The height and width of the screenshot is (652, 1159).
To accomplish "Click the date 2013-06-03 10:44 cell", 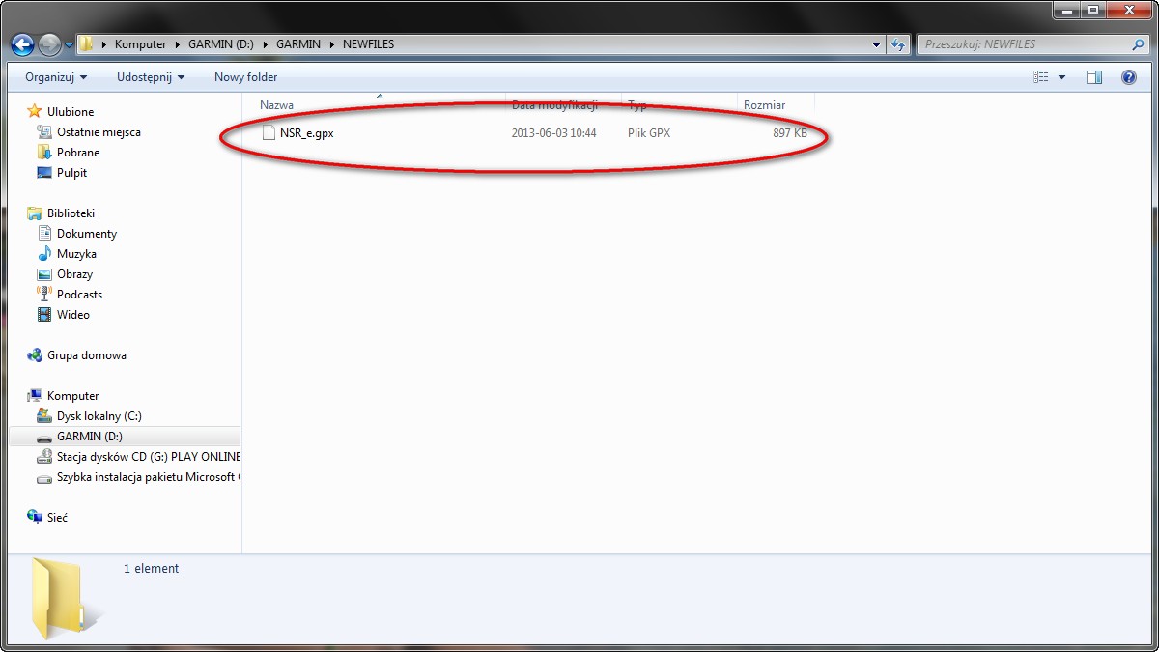I will coord(553,133).
